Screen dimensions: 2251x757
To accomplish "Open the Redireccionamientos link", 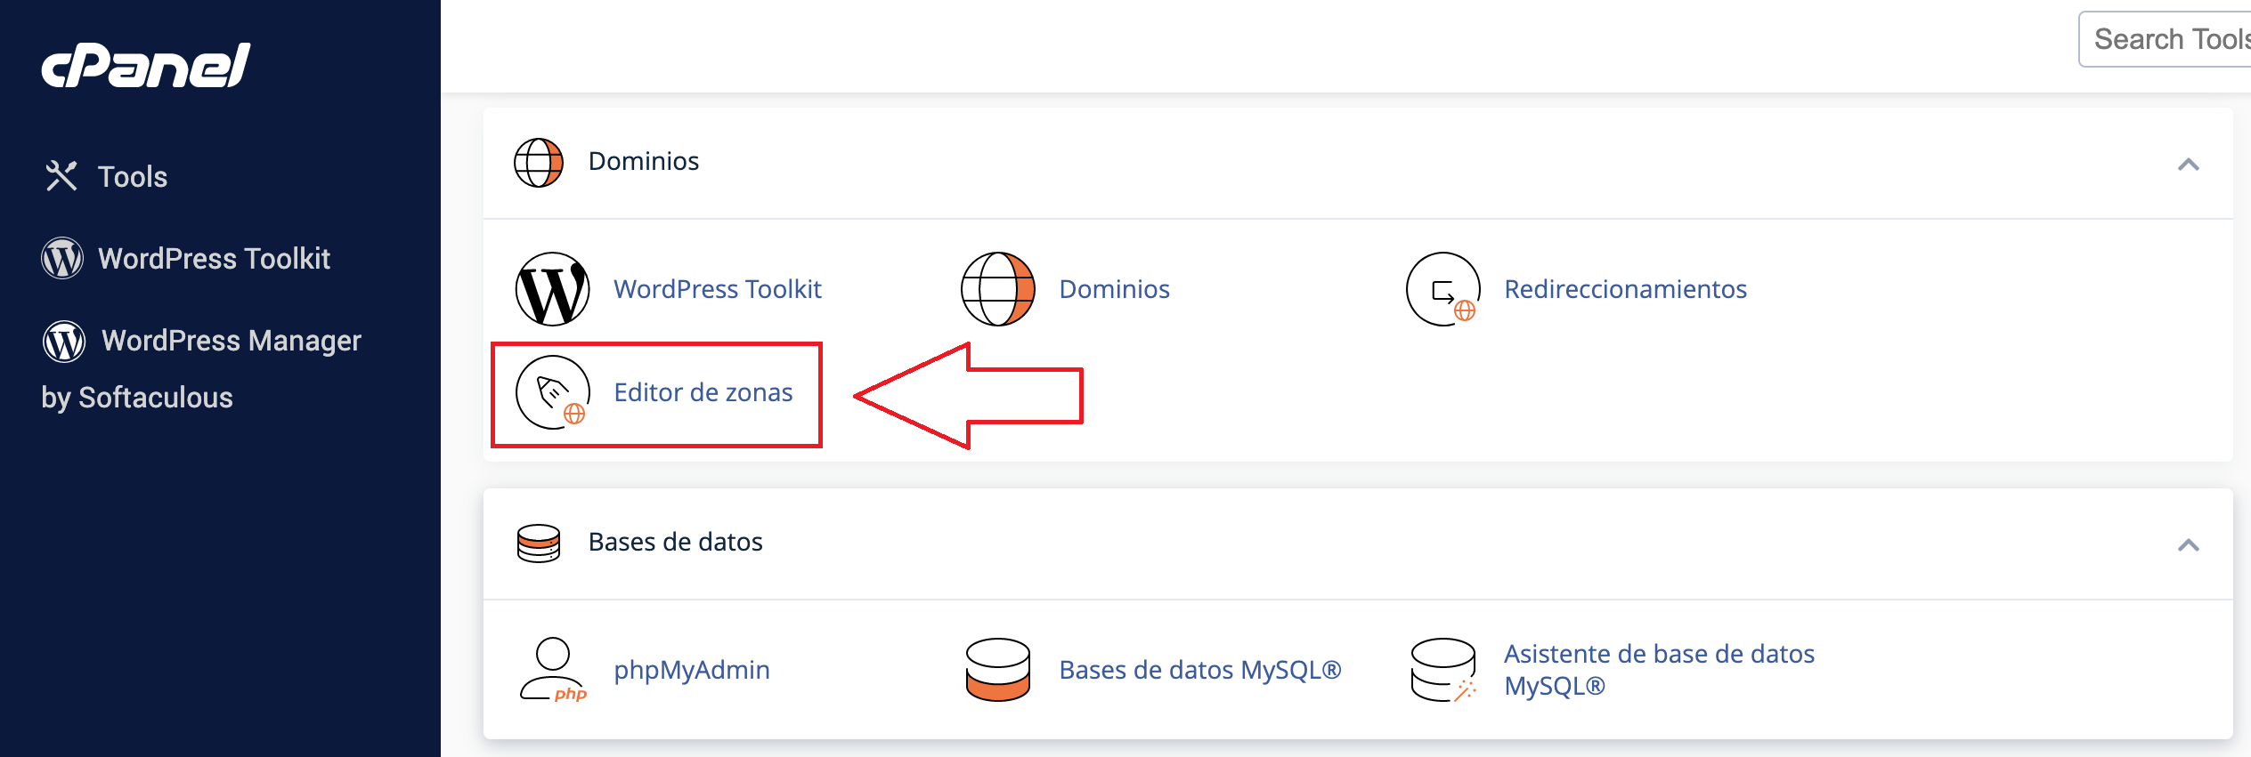I will coord(1625,289).
